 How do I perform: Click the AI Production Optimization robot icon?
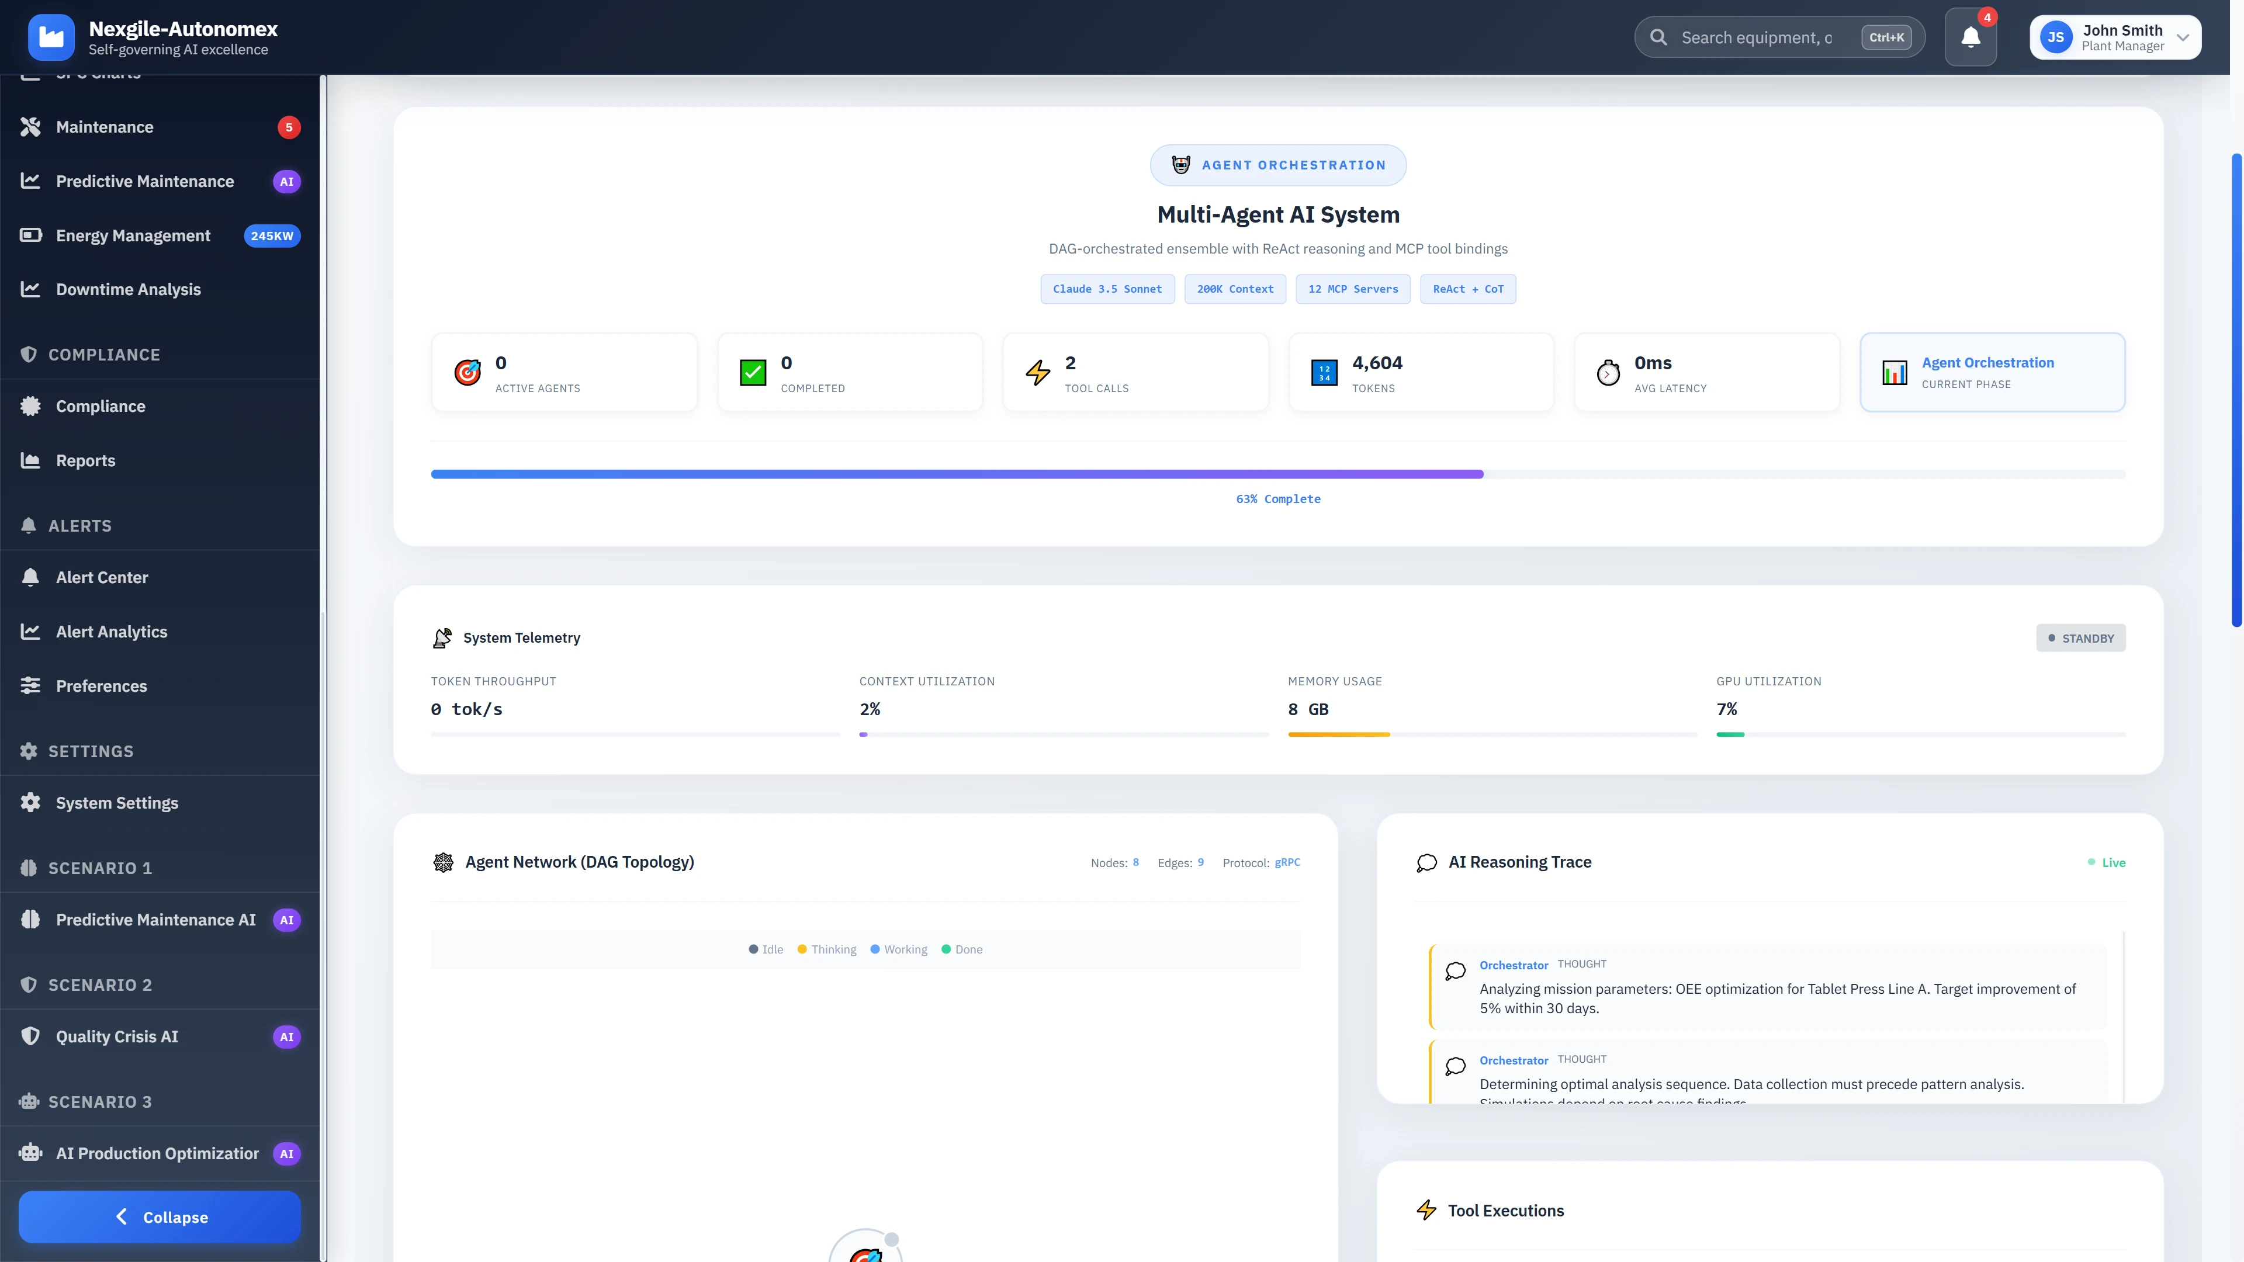[30, 1153]
